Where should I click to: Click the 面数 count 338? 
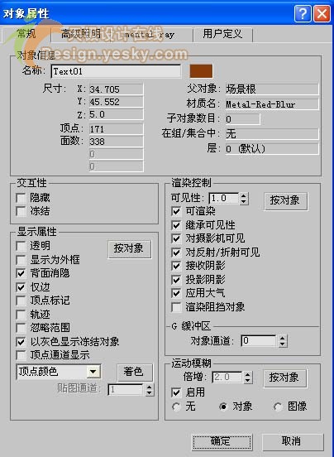(x=117, y=142)
